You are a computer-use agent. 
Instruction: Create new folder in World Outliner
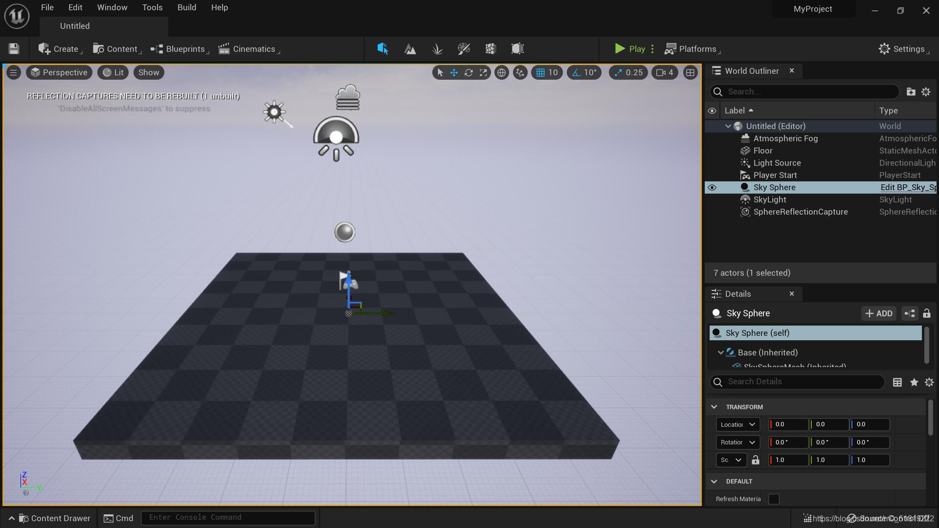pyautogui.click(x=911, y=92)
